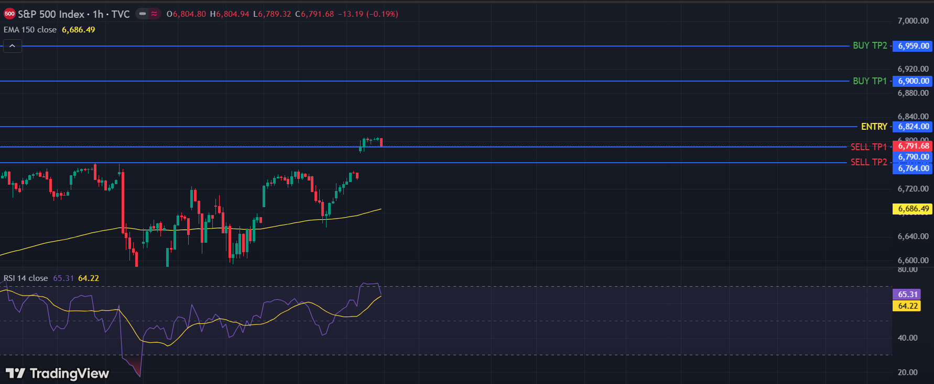
Task: Click the 6,959.00 blue price tag
Action: (913, 46)
